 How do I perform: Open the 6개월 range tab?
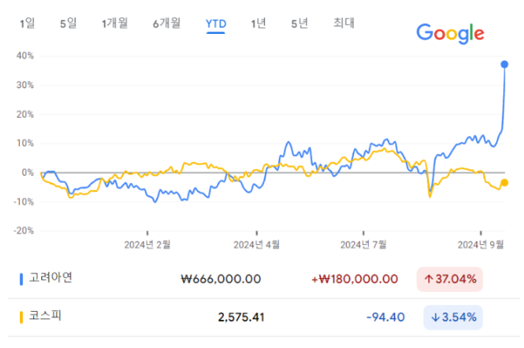tap(167, 23)
